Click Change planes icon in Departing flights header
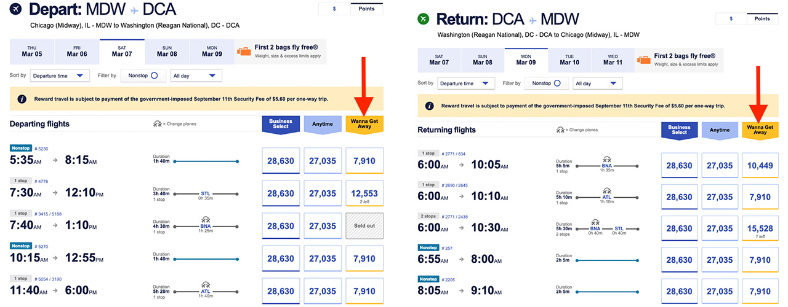 pos(157,124)
